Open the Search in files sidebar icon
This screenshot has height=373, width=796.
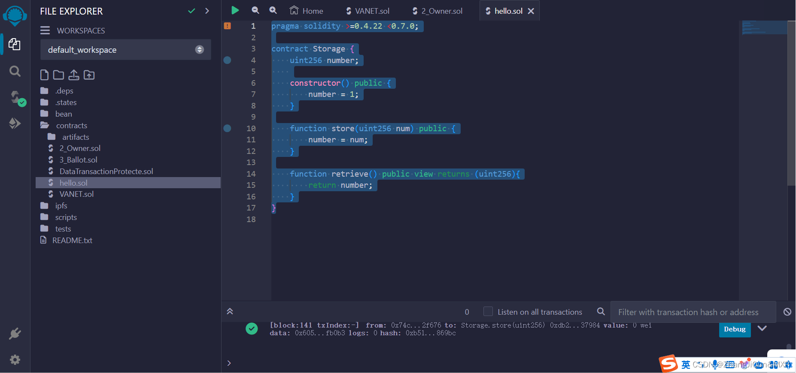click(15, 71)
